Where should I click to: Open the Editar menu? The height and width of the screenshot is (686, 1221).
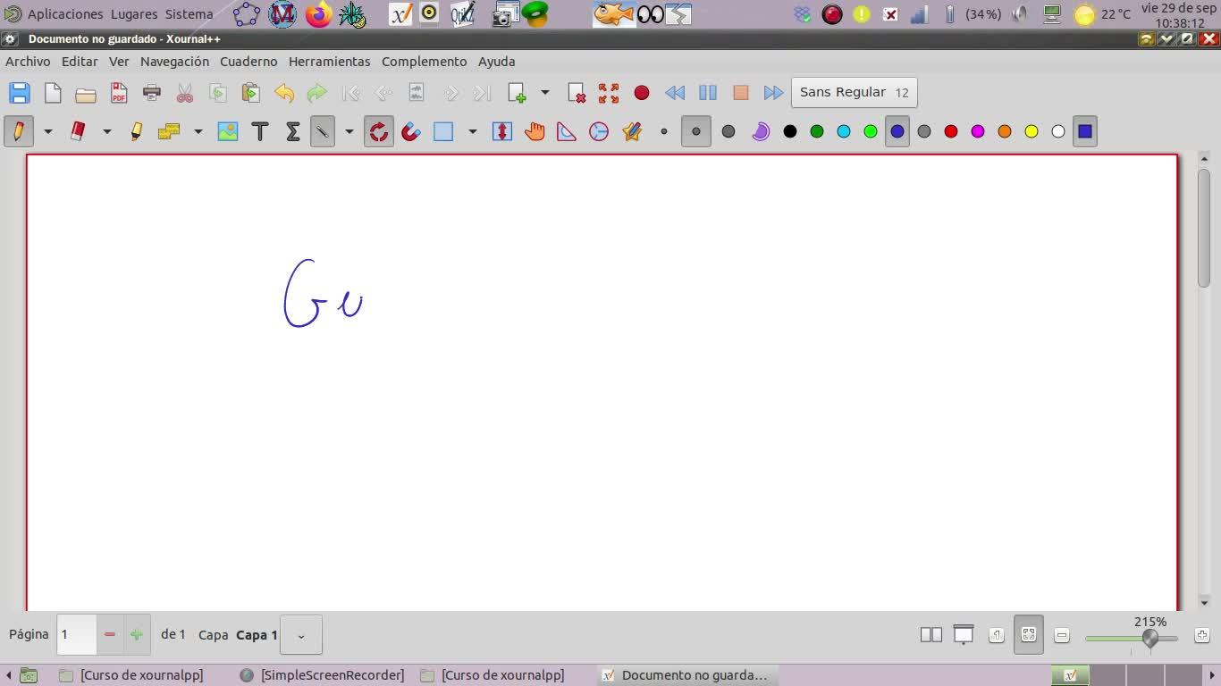[80, 62]
